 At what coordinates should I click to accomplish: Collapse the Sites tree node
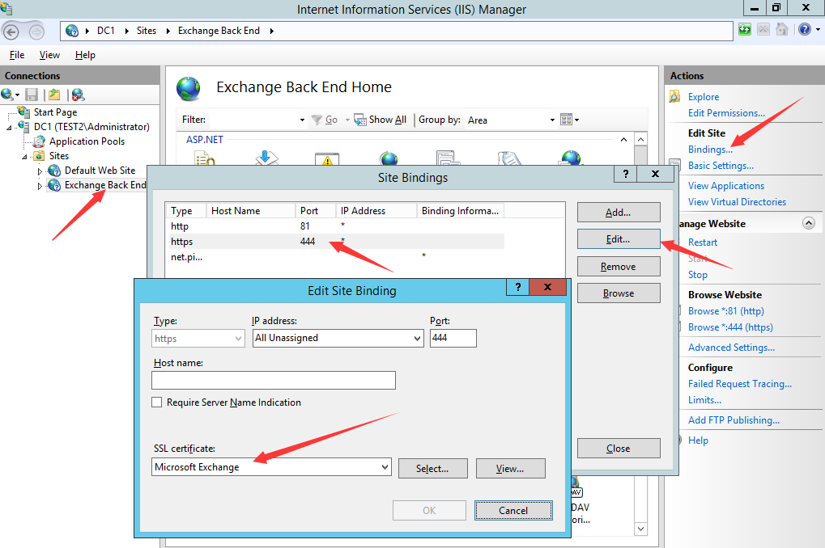24,156
